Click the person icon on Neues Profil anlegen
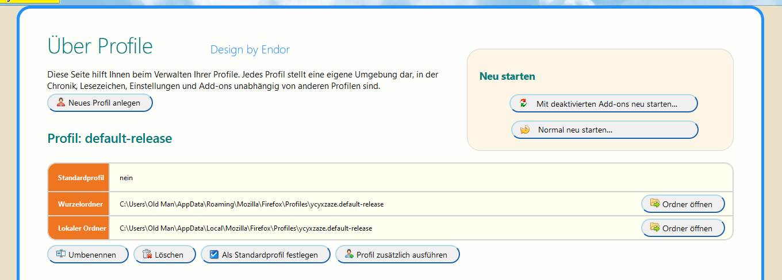Viewport: 782px width, 280px height. click(60, 103)
